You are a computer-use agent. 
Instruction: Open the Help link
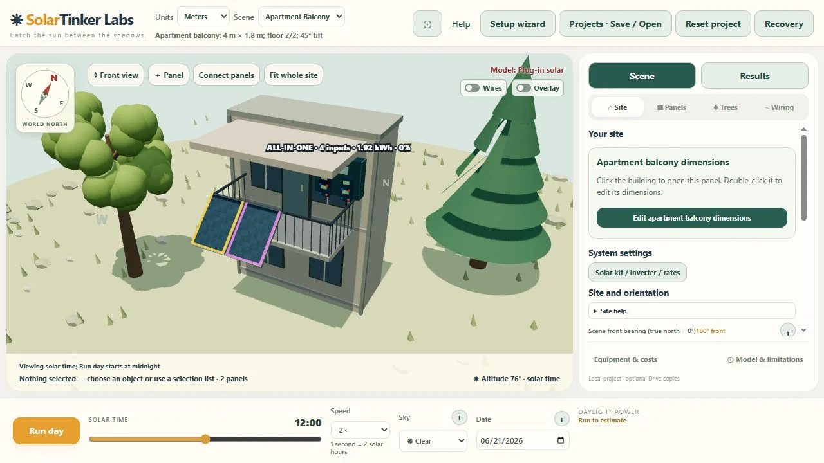coord(461,24)
